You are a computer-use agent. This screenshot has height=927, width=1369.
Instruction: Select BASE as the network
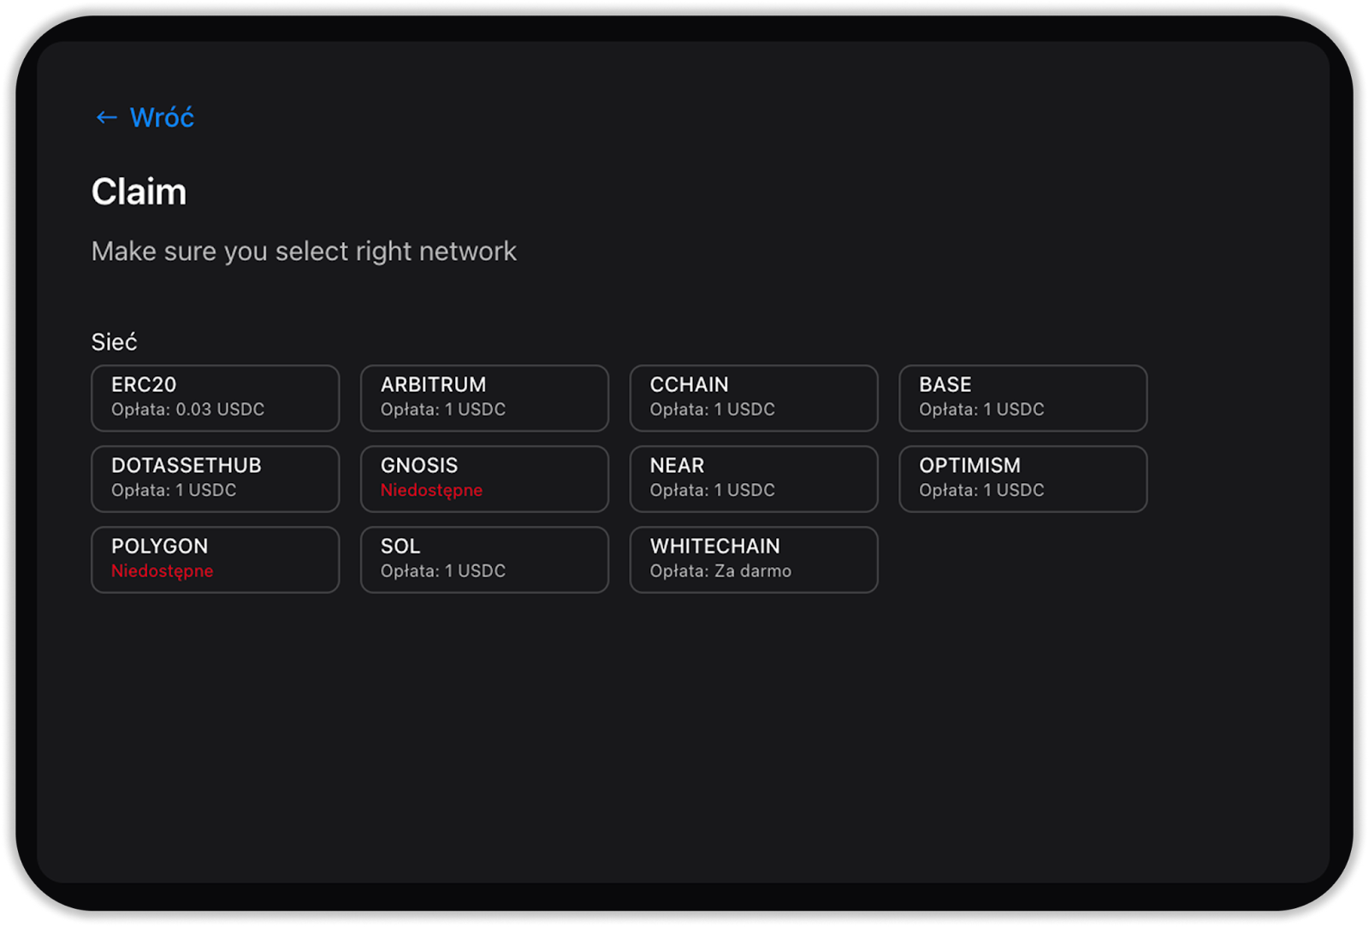[1022, 398]
